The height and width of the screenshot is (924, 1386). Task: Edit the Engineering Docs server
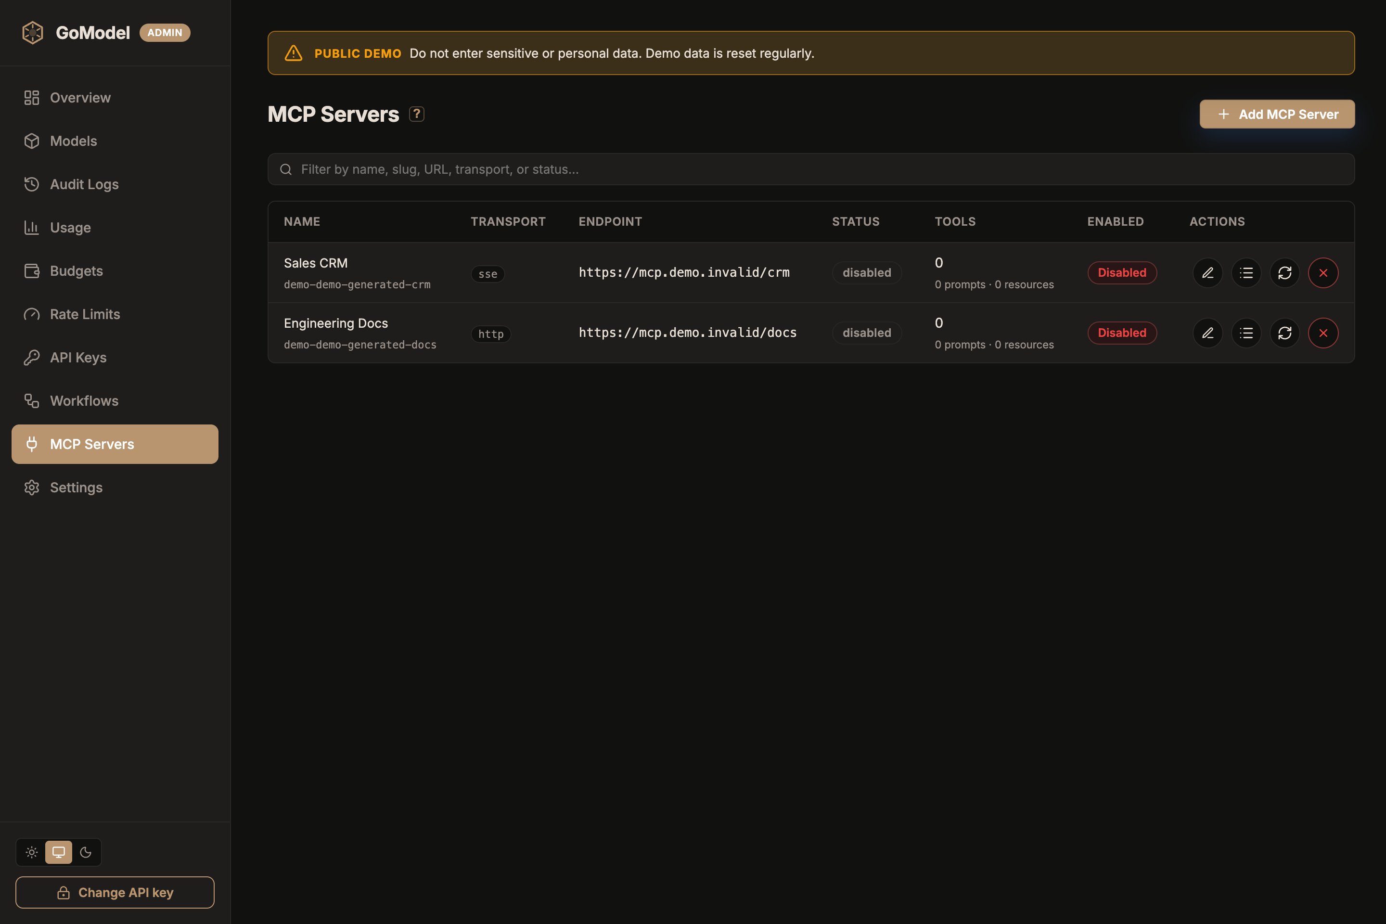pyautogui.click(x=1207, y=333)
